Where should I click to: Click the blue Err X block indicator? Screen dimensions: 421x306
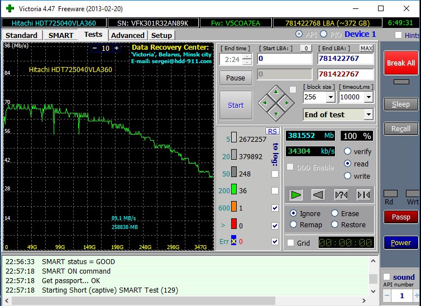pos(233,241)
